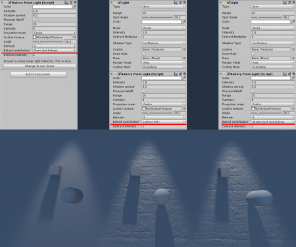The image size is (296, 247).
Task: Click eyedropper beside Color in middle Light component
Action: tap(184, 22)
